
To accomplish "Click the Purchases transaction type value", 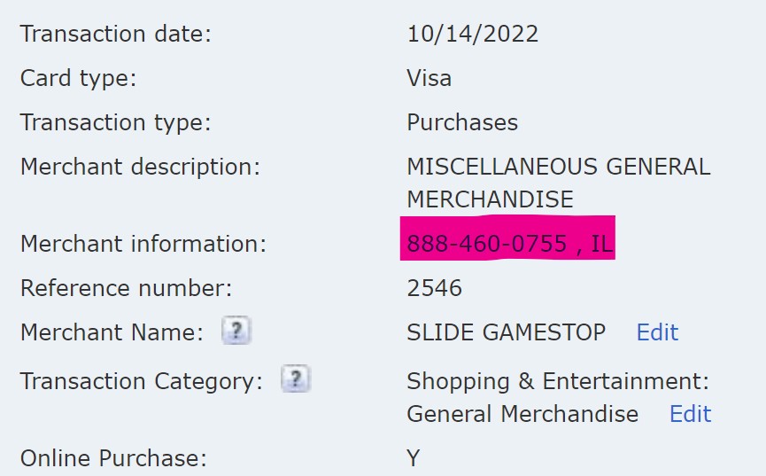I will click(462, 122).
